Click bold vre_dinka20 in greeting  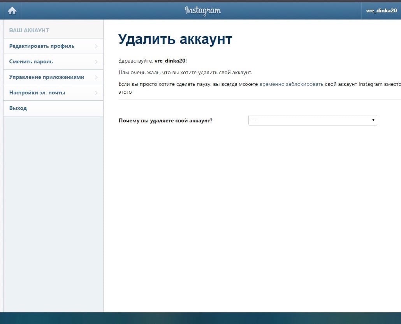point(170,61)
